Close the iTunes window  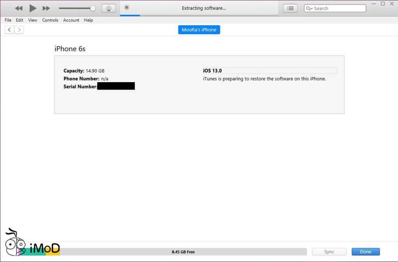click(x=392, y=4)
